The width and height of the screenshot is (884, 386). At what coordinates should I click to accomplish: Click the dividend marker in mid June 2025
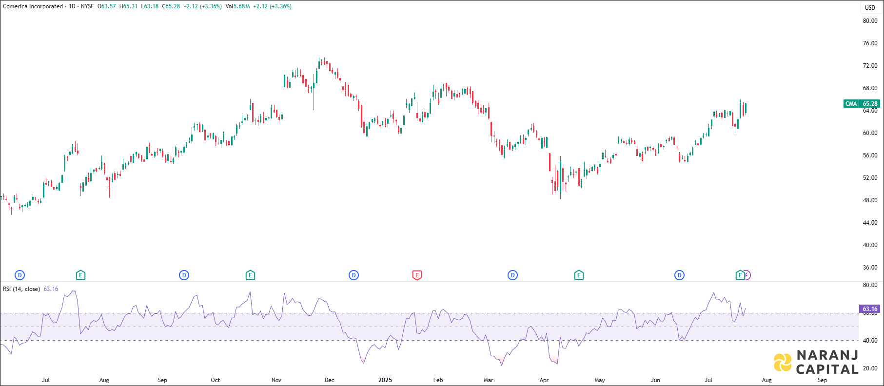coord(679,275)
